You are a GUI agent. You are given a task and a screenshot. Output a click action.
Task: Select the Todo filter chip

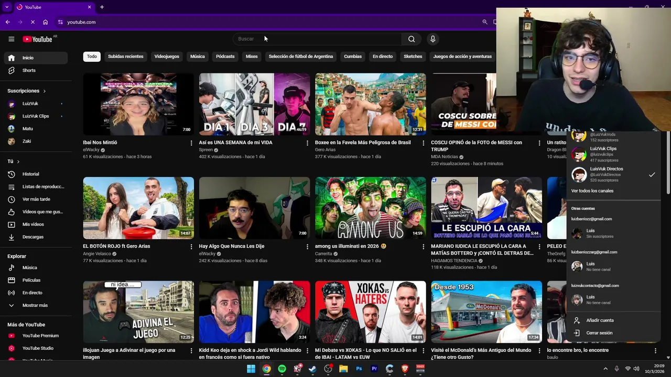pos(92,57)
